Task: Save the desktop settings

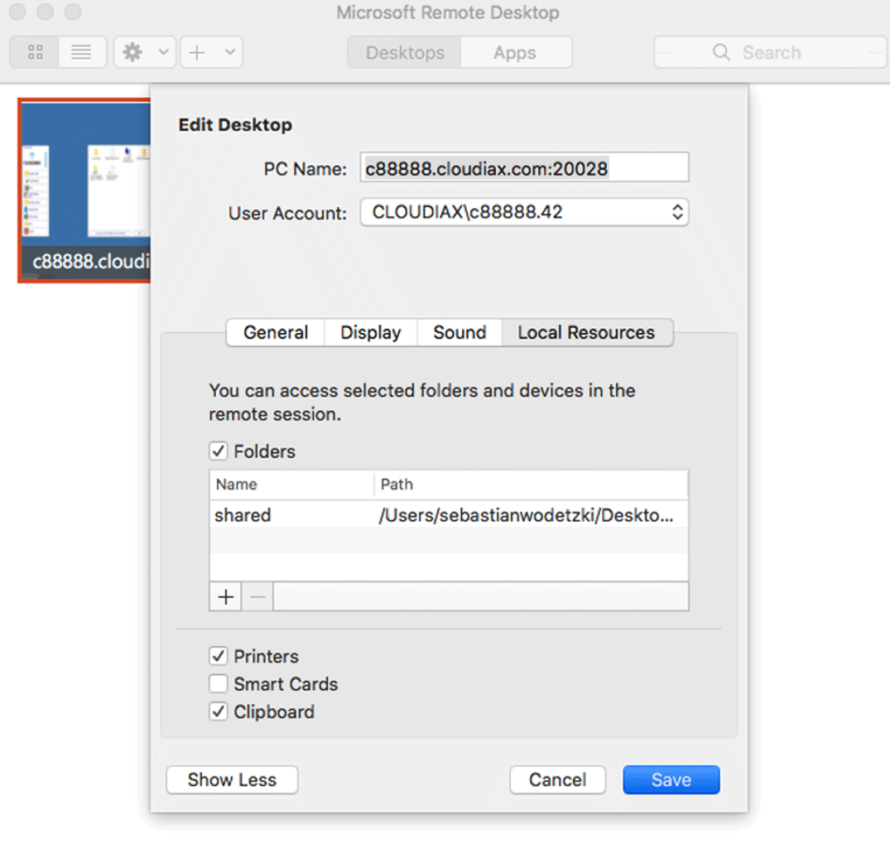Action: pos(671,779)
